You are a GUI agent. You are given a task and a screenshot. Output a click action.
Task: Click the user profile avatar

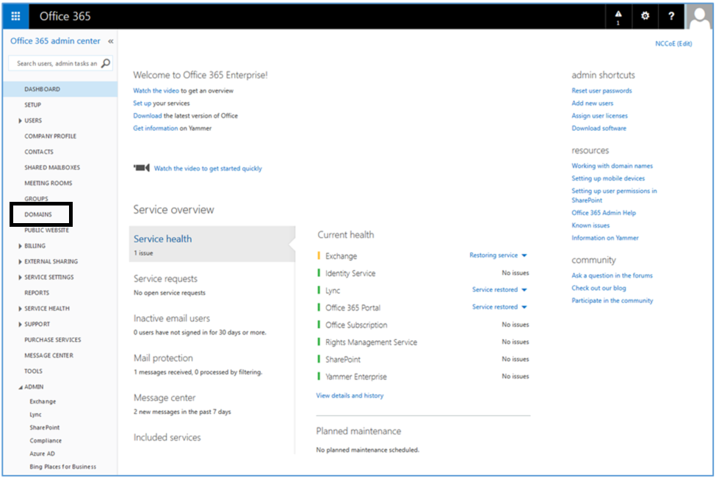[x=699, y=17]
